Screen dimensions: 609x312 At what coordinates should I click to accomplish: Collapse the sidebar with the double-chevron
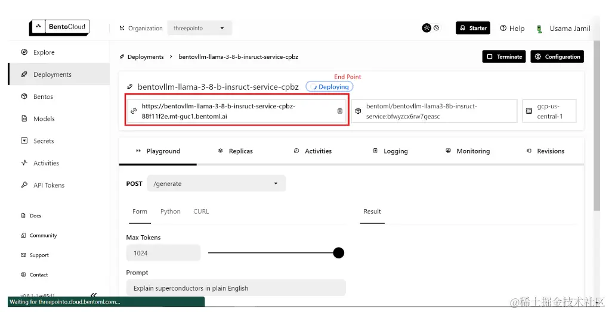93,295
